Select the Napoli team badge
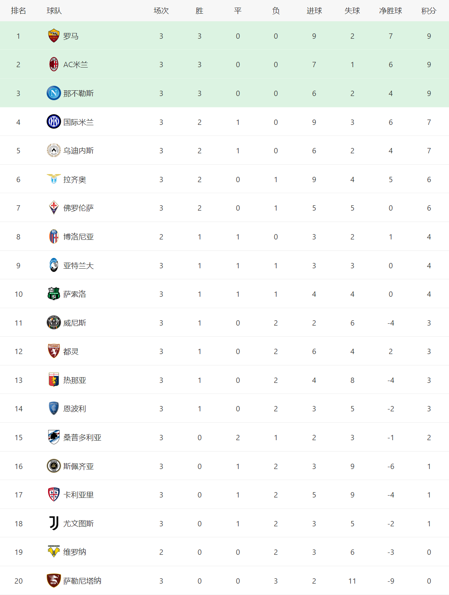The height and width of the screenshot is (595, 449). click(x=54, y=93)
